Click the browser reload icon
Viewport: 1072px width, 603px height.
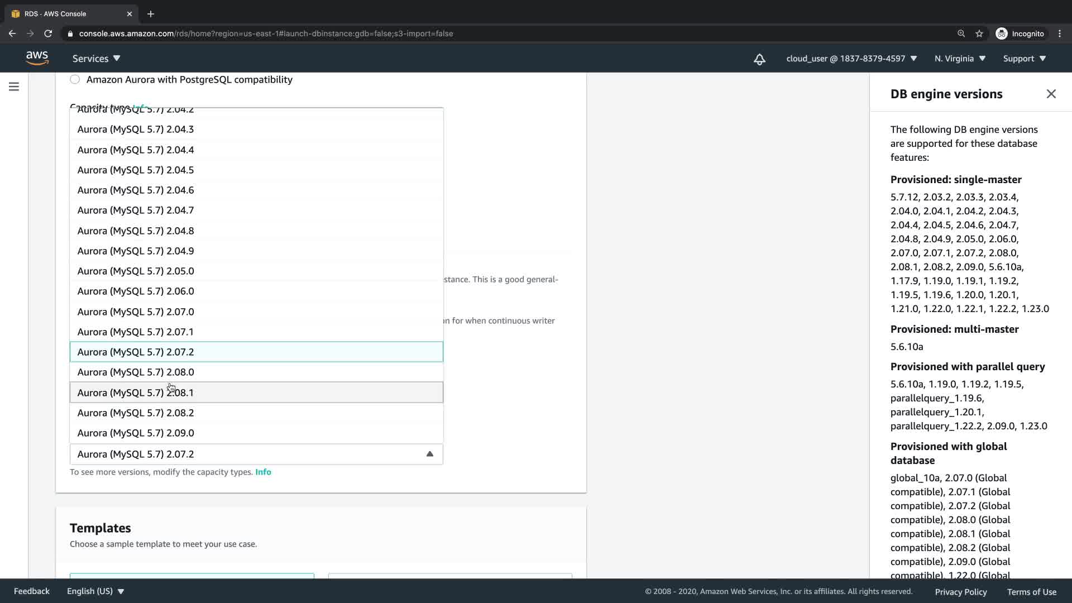[x=48, y=33]
